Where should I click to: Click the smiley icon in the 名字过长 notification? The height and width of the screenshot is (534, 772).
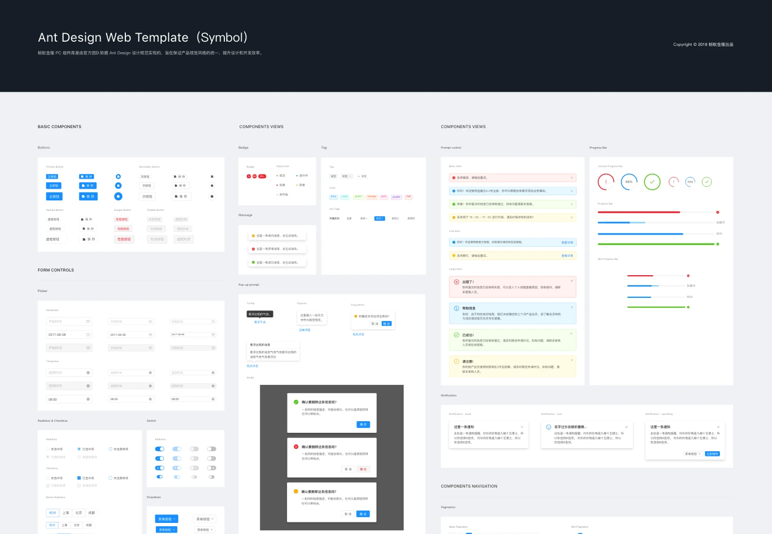pyautogui.click(x=548, y=427)
